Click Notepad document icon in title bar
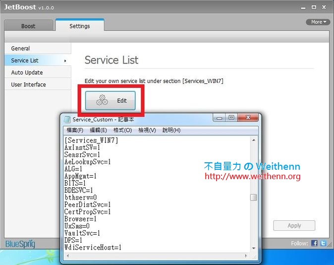This screenshot has height=265, width=334. (x=67, y=119)
